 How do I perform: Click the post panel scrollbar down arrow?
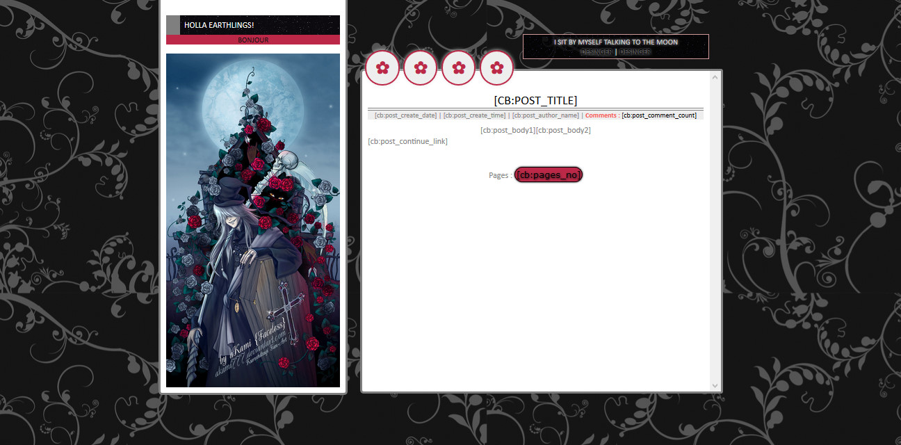click(x=715, y=386)
